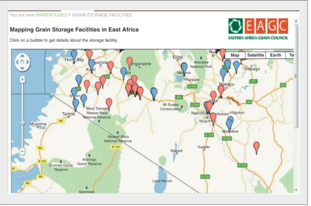
Task: Switch to the Satellite view
Action: pyautogui.click(x=255, y=55)
